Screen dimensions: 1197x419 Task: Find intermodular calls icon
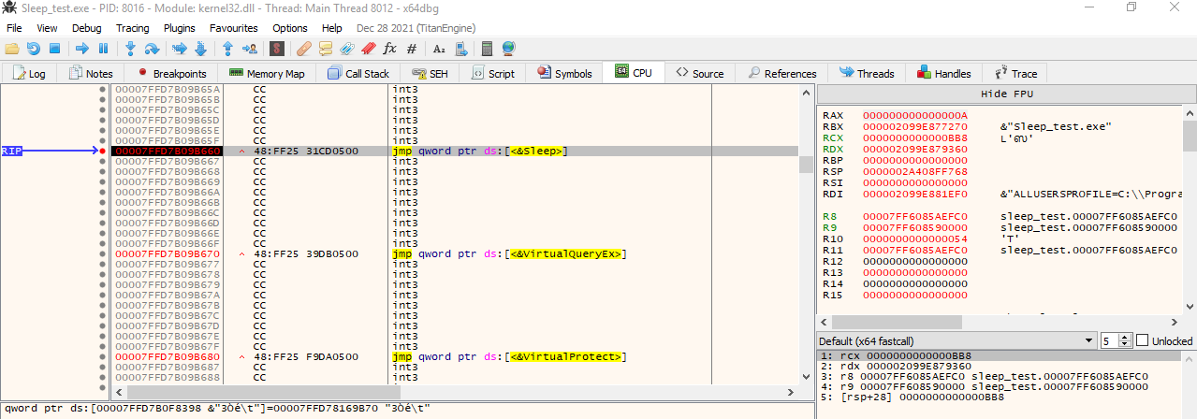coord(460,48)
